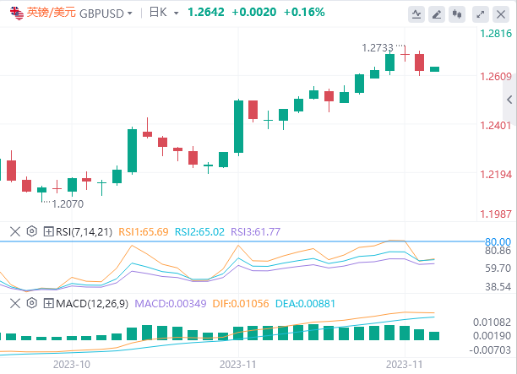Open MACD indicator settings gear
The width and height of the screenshot is (517, 374).
tap(32, 302)
